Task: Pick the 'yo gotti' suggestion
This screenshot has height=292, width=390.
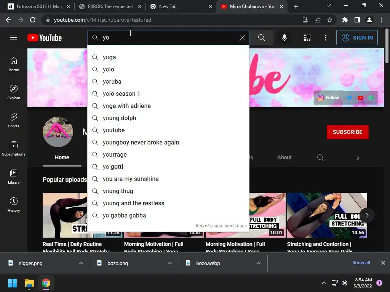Action: [168, 167]
